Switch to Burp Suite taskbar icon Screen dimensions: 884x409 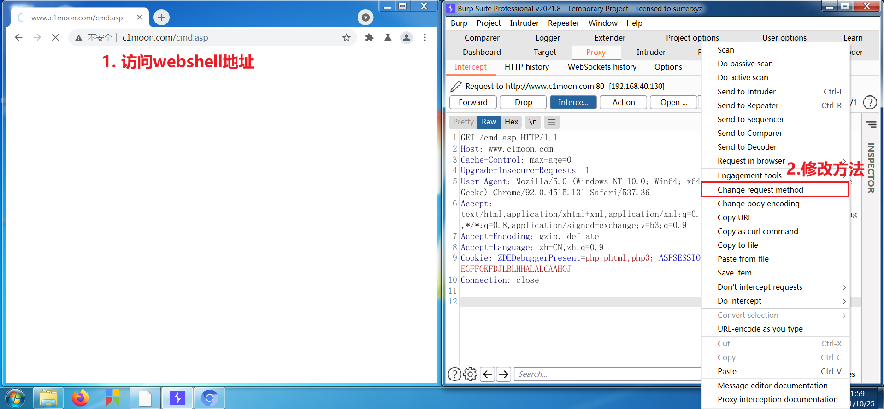coord(177,398)
